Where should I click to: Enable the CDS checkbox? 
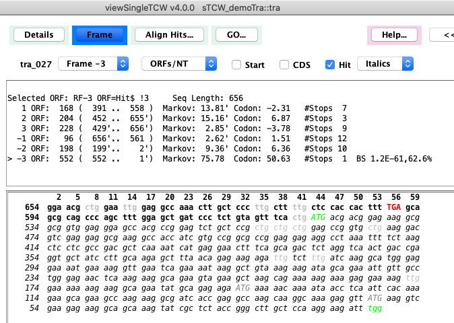[284, 65]
